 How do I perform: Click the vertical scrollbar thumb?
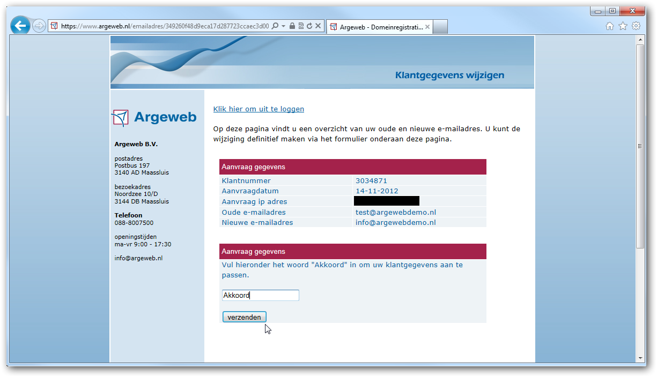[640, 146]
